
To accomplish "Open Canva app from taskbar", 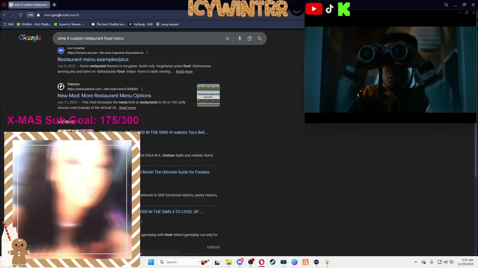I will (295, 262).
